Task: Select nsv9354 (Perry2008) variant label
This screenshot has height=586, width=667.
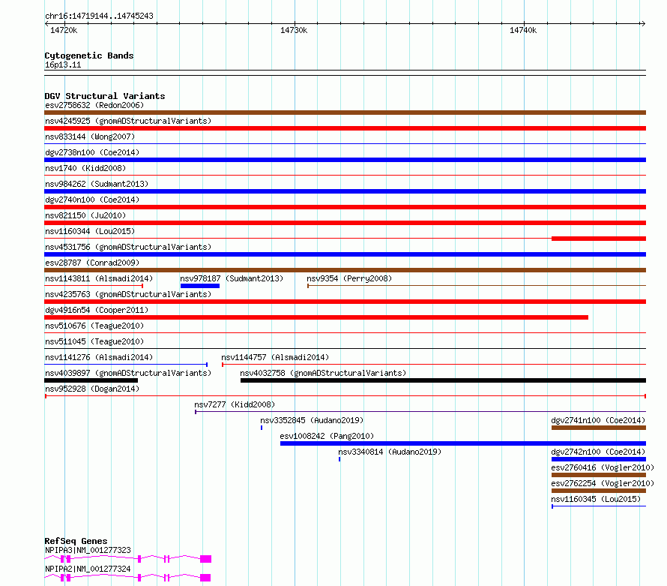Action: point(349,278)
